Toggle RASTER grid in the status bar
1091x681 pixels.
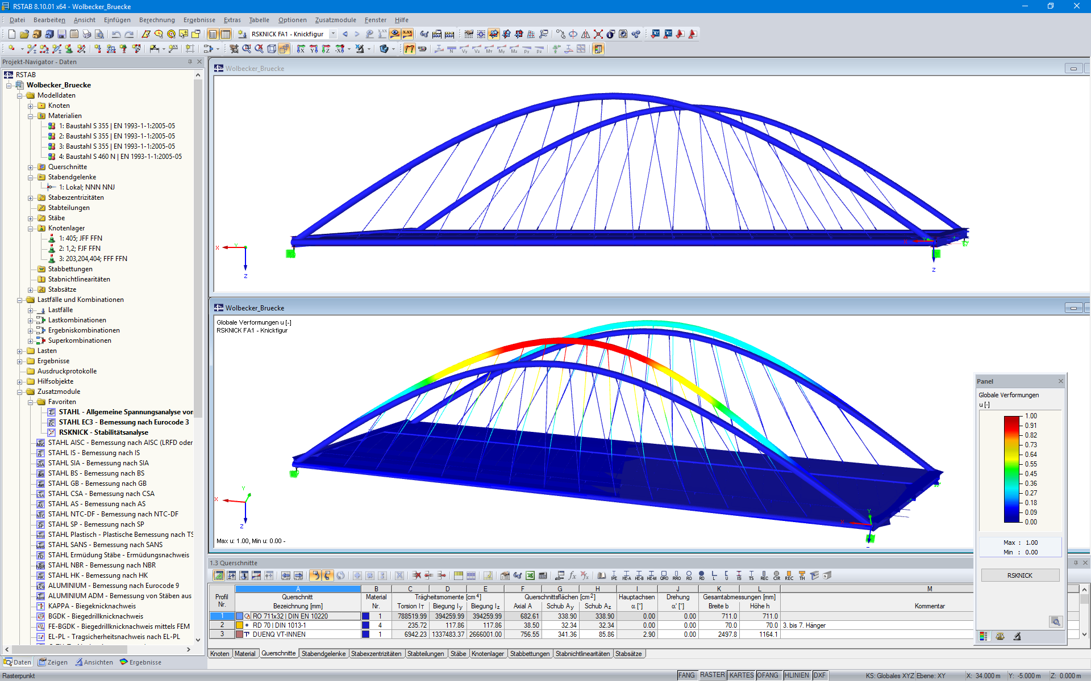tap(712, 675)
